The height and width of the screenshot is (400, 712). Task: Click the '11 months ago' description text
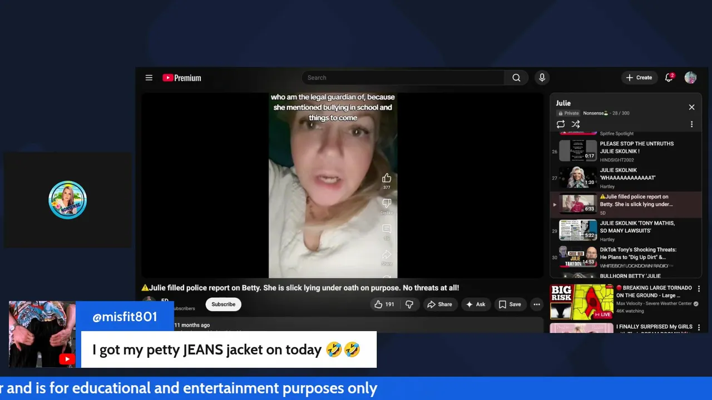pyautogui.click(x=192, y=325)
